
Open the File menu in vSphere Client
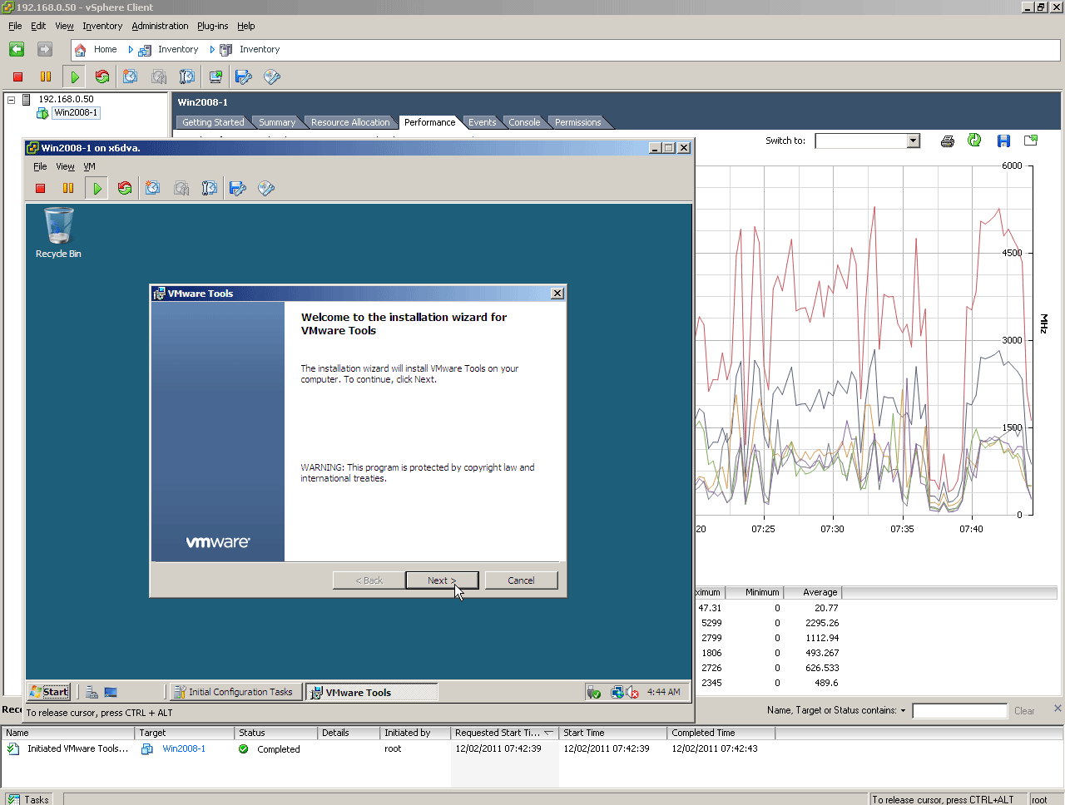pyautogui.click(x=15, y=26)
